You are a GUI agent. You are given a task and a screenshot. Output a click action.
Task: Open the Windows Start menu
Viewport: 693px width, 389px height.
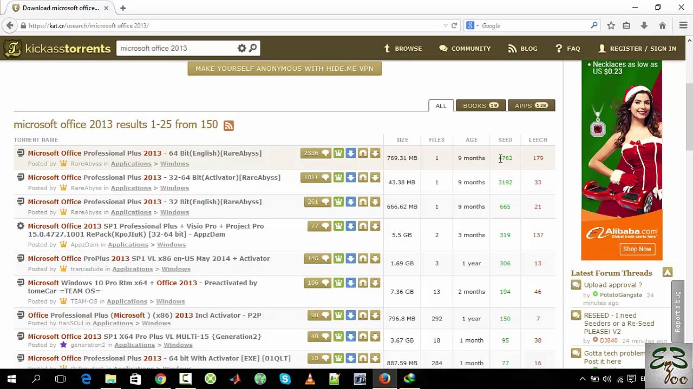[11, 379]
